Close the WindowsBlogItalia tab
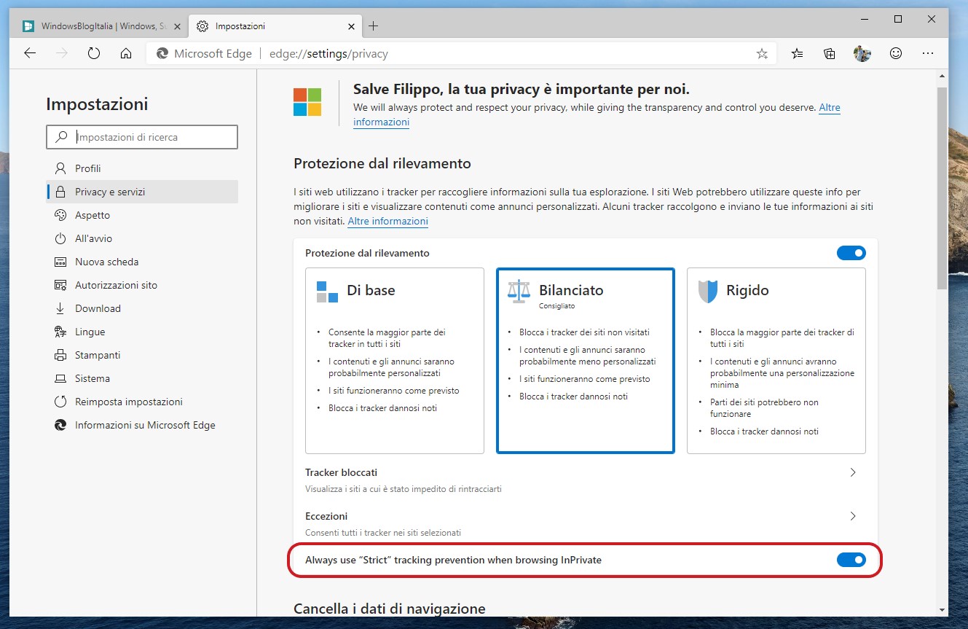 point(177,26)
